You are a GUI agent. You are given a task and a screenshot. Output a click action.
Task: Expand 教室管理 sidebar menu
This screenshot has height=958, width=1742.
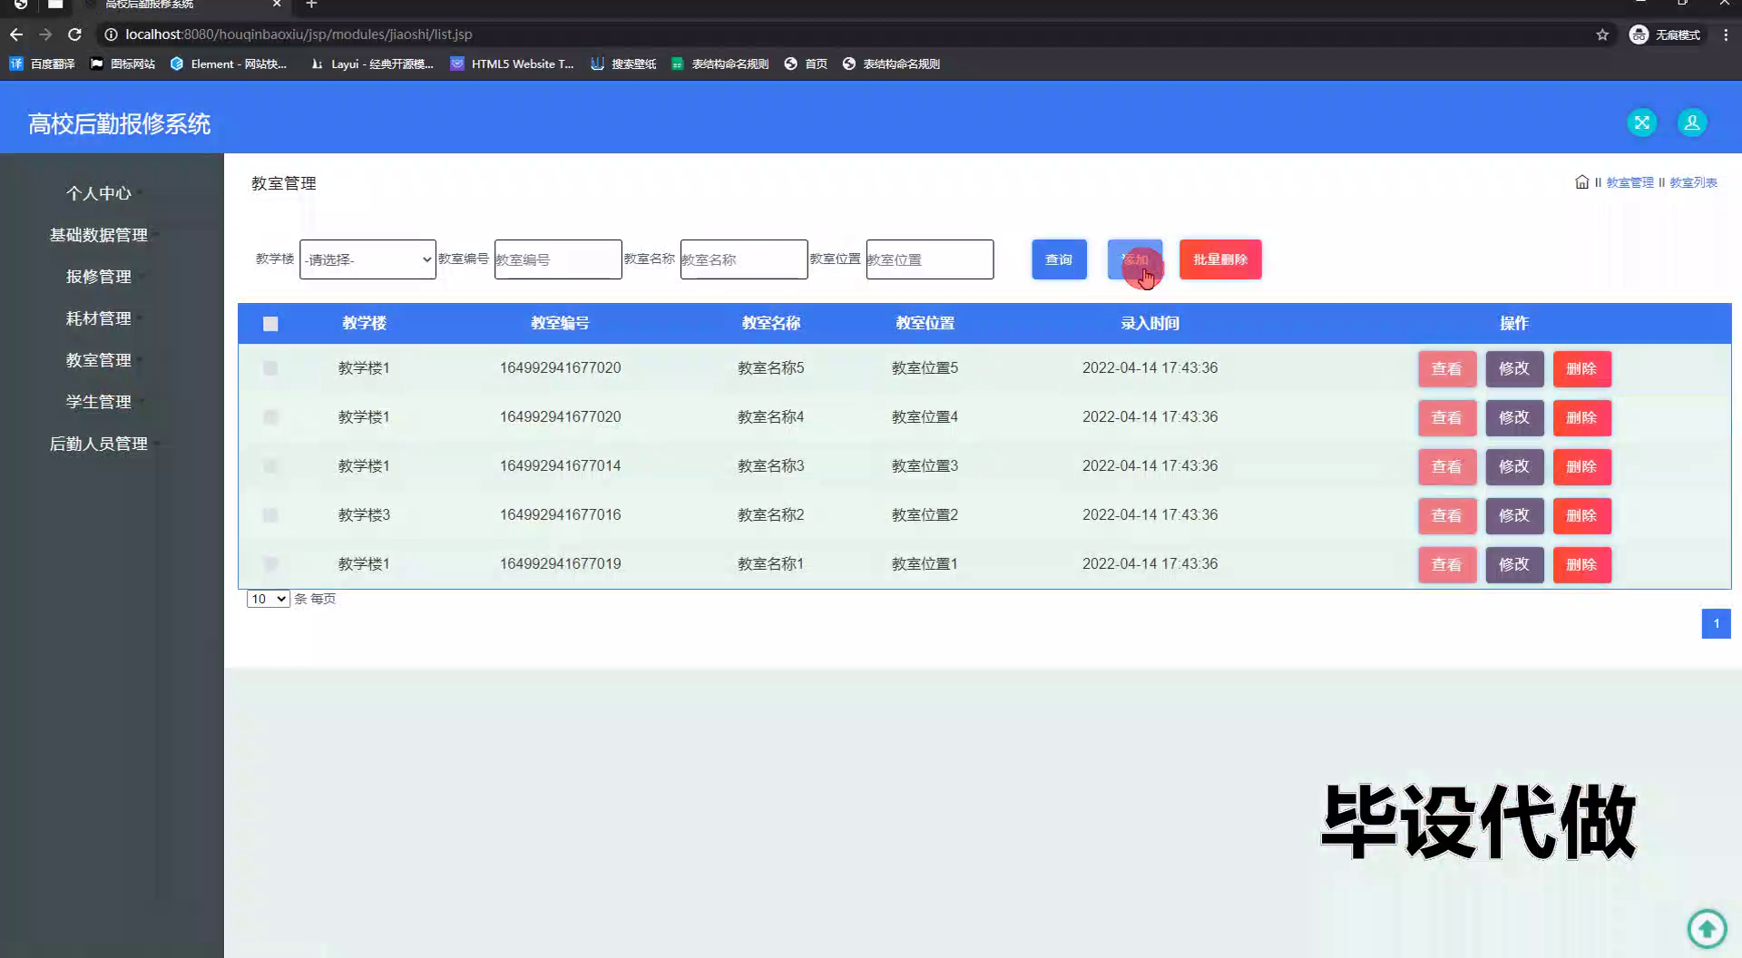[99, 360]
